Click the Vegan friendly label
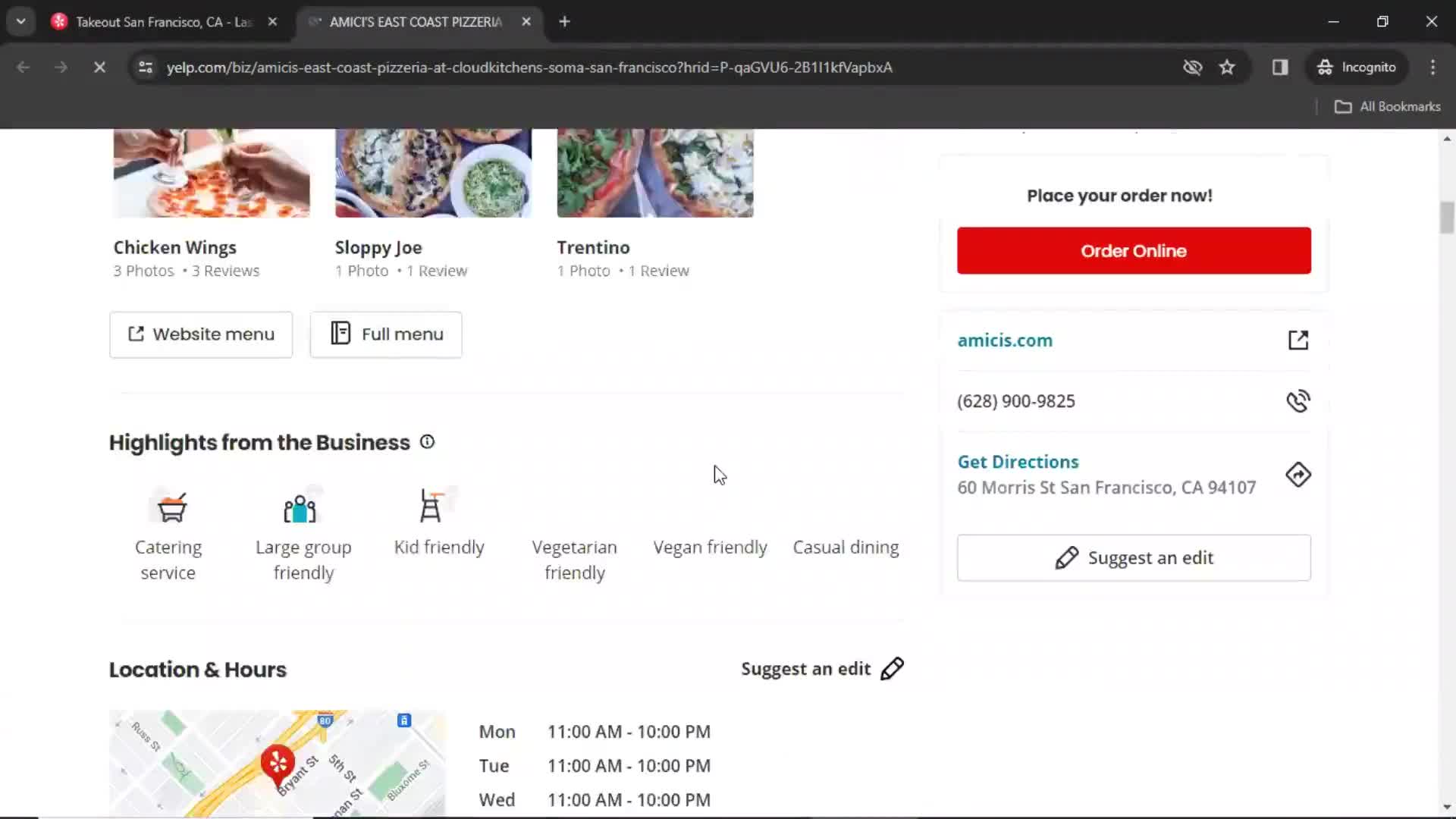This screenshot has width=1456, height=819. (711, 548)
